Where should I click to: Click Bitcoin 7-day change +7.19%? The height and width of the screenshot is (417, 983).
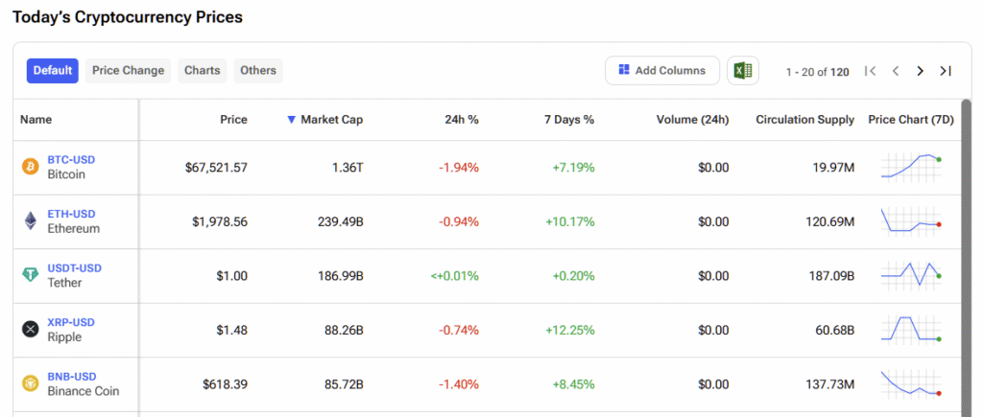[x=573, y=167]
